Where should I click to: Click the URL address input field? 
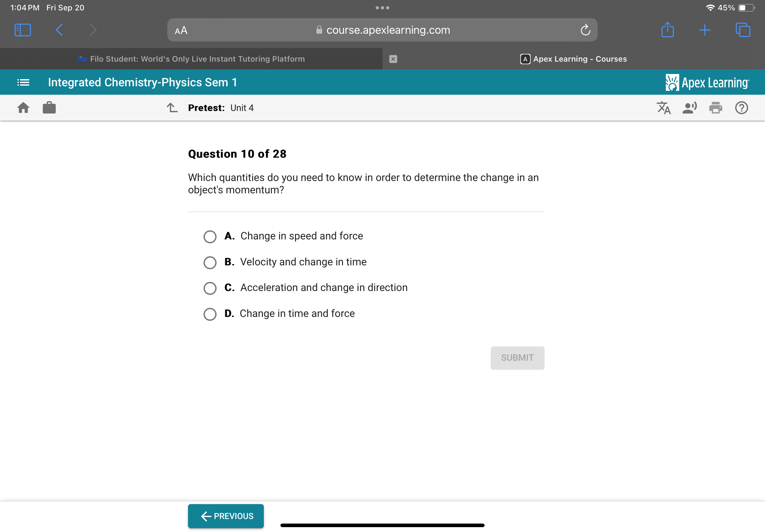(x=383, y=30)
